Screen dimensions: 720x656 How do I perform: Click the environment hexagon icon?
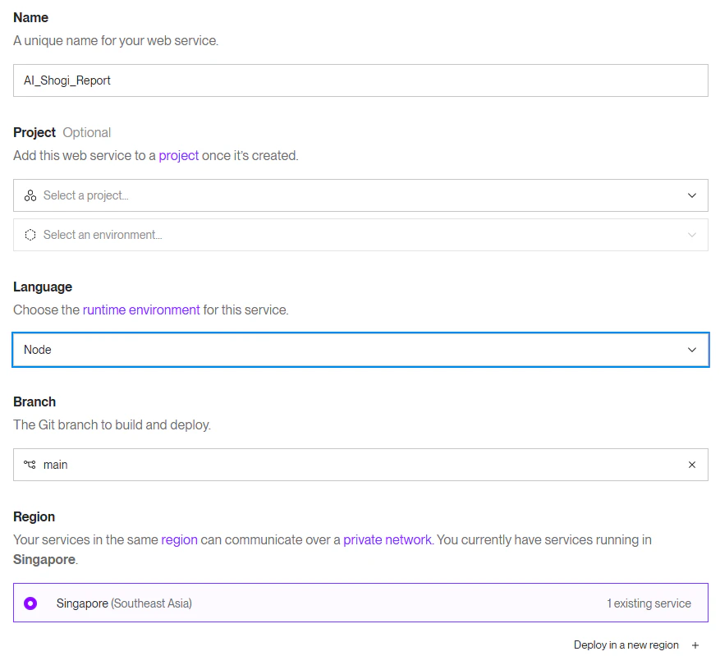pyautogui.click(x=30, y=235)
